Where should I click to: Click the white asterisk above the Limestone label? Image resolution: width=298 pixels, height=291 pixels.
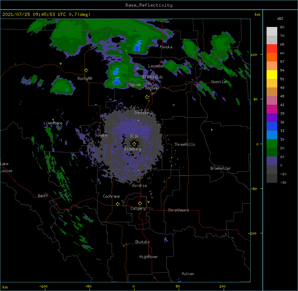coord(53,120)
